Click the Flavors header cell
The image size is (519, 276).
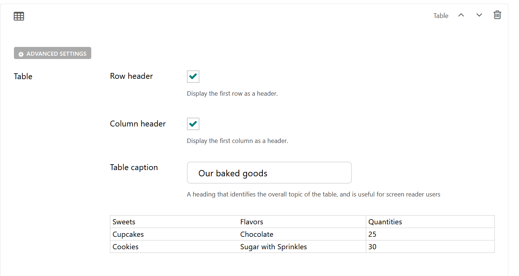click(302, 222)
